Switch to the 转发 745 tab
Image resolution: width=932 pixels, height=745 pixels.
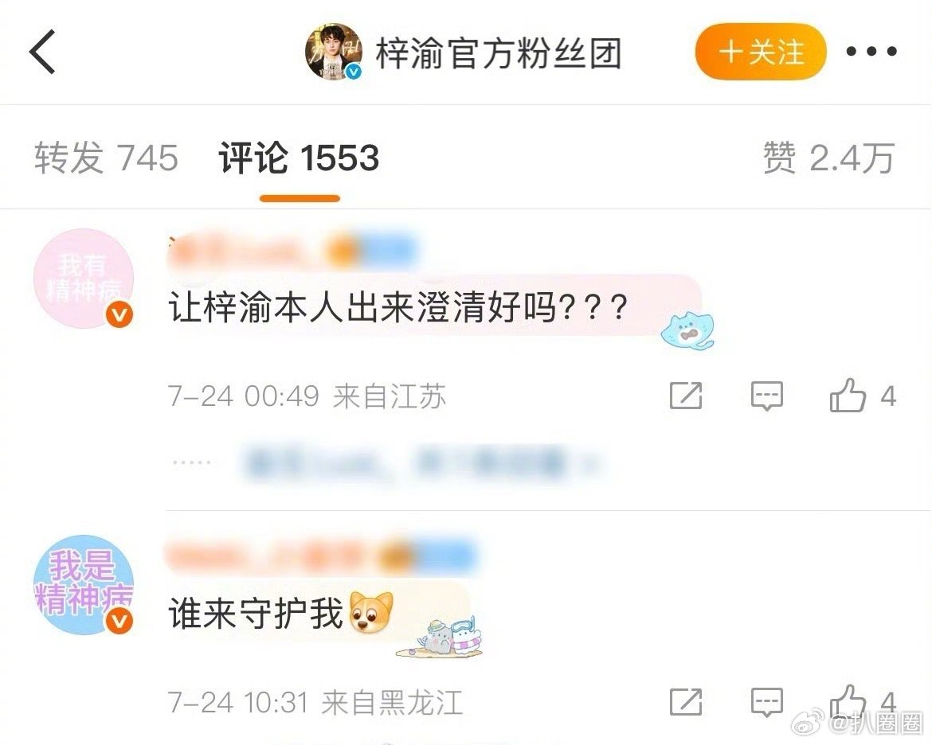coord(106,158)
